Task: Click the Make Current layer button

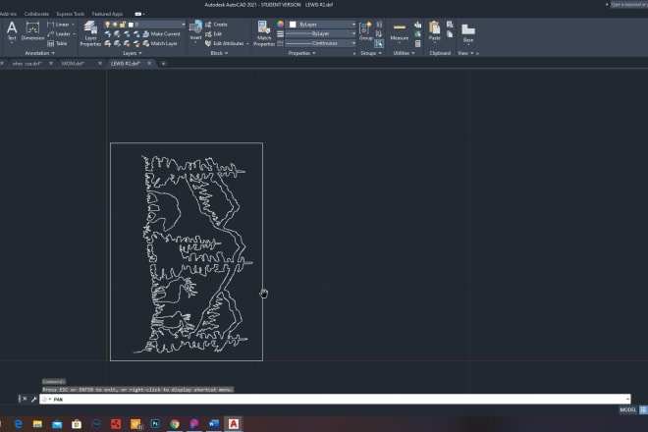Action: [x=162, y=34]
